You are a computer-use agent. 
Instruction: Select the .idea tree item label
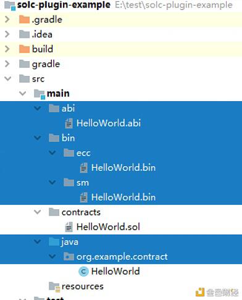42,34
